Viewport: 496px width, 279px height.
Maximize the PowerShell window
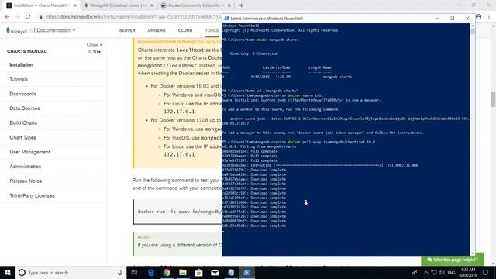coord(453,19)
